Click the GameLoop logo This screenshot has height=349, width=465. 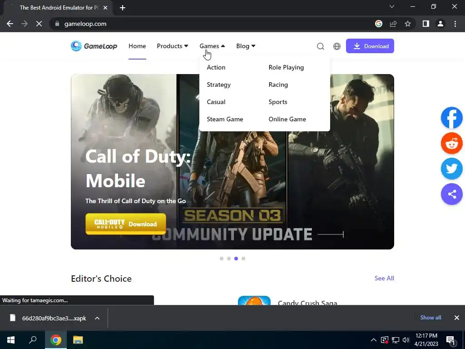click(94, 46)
